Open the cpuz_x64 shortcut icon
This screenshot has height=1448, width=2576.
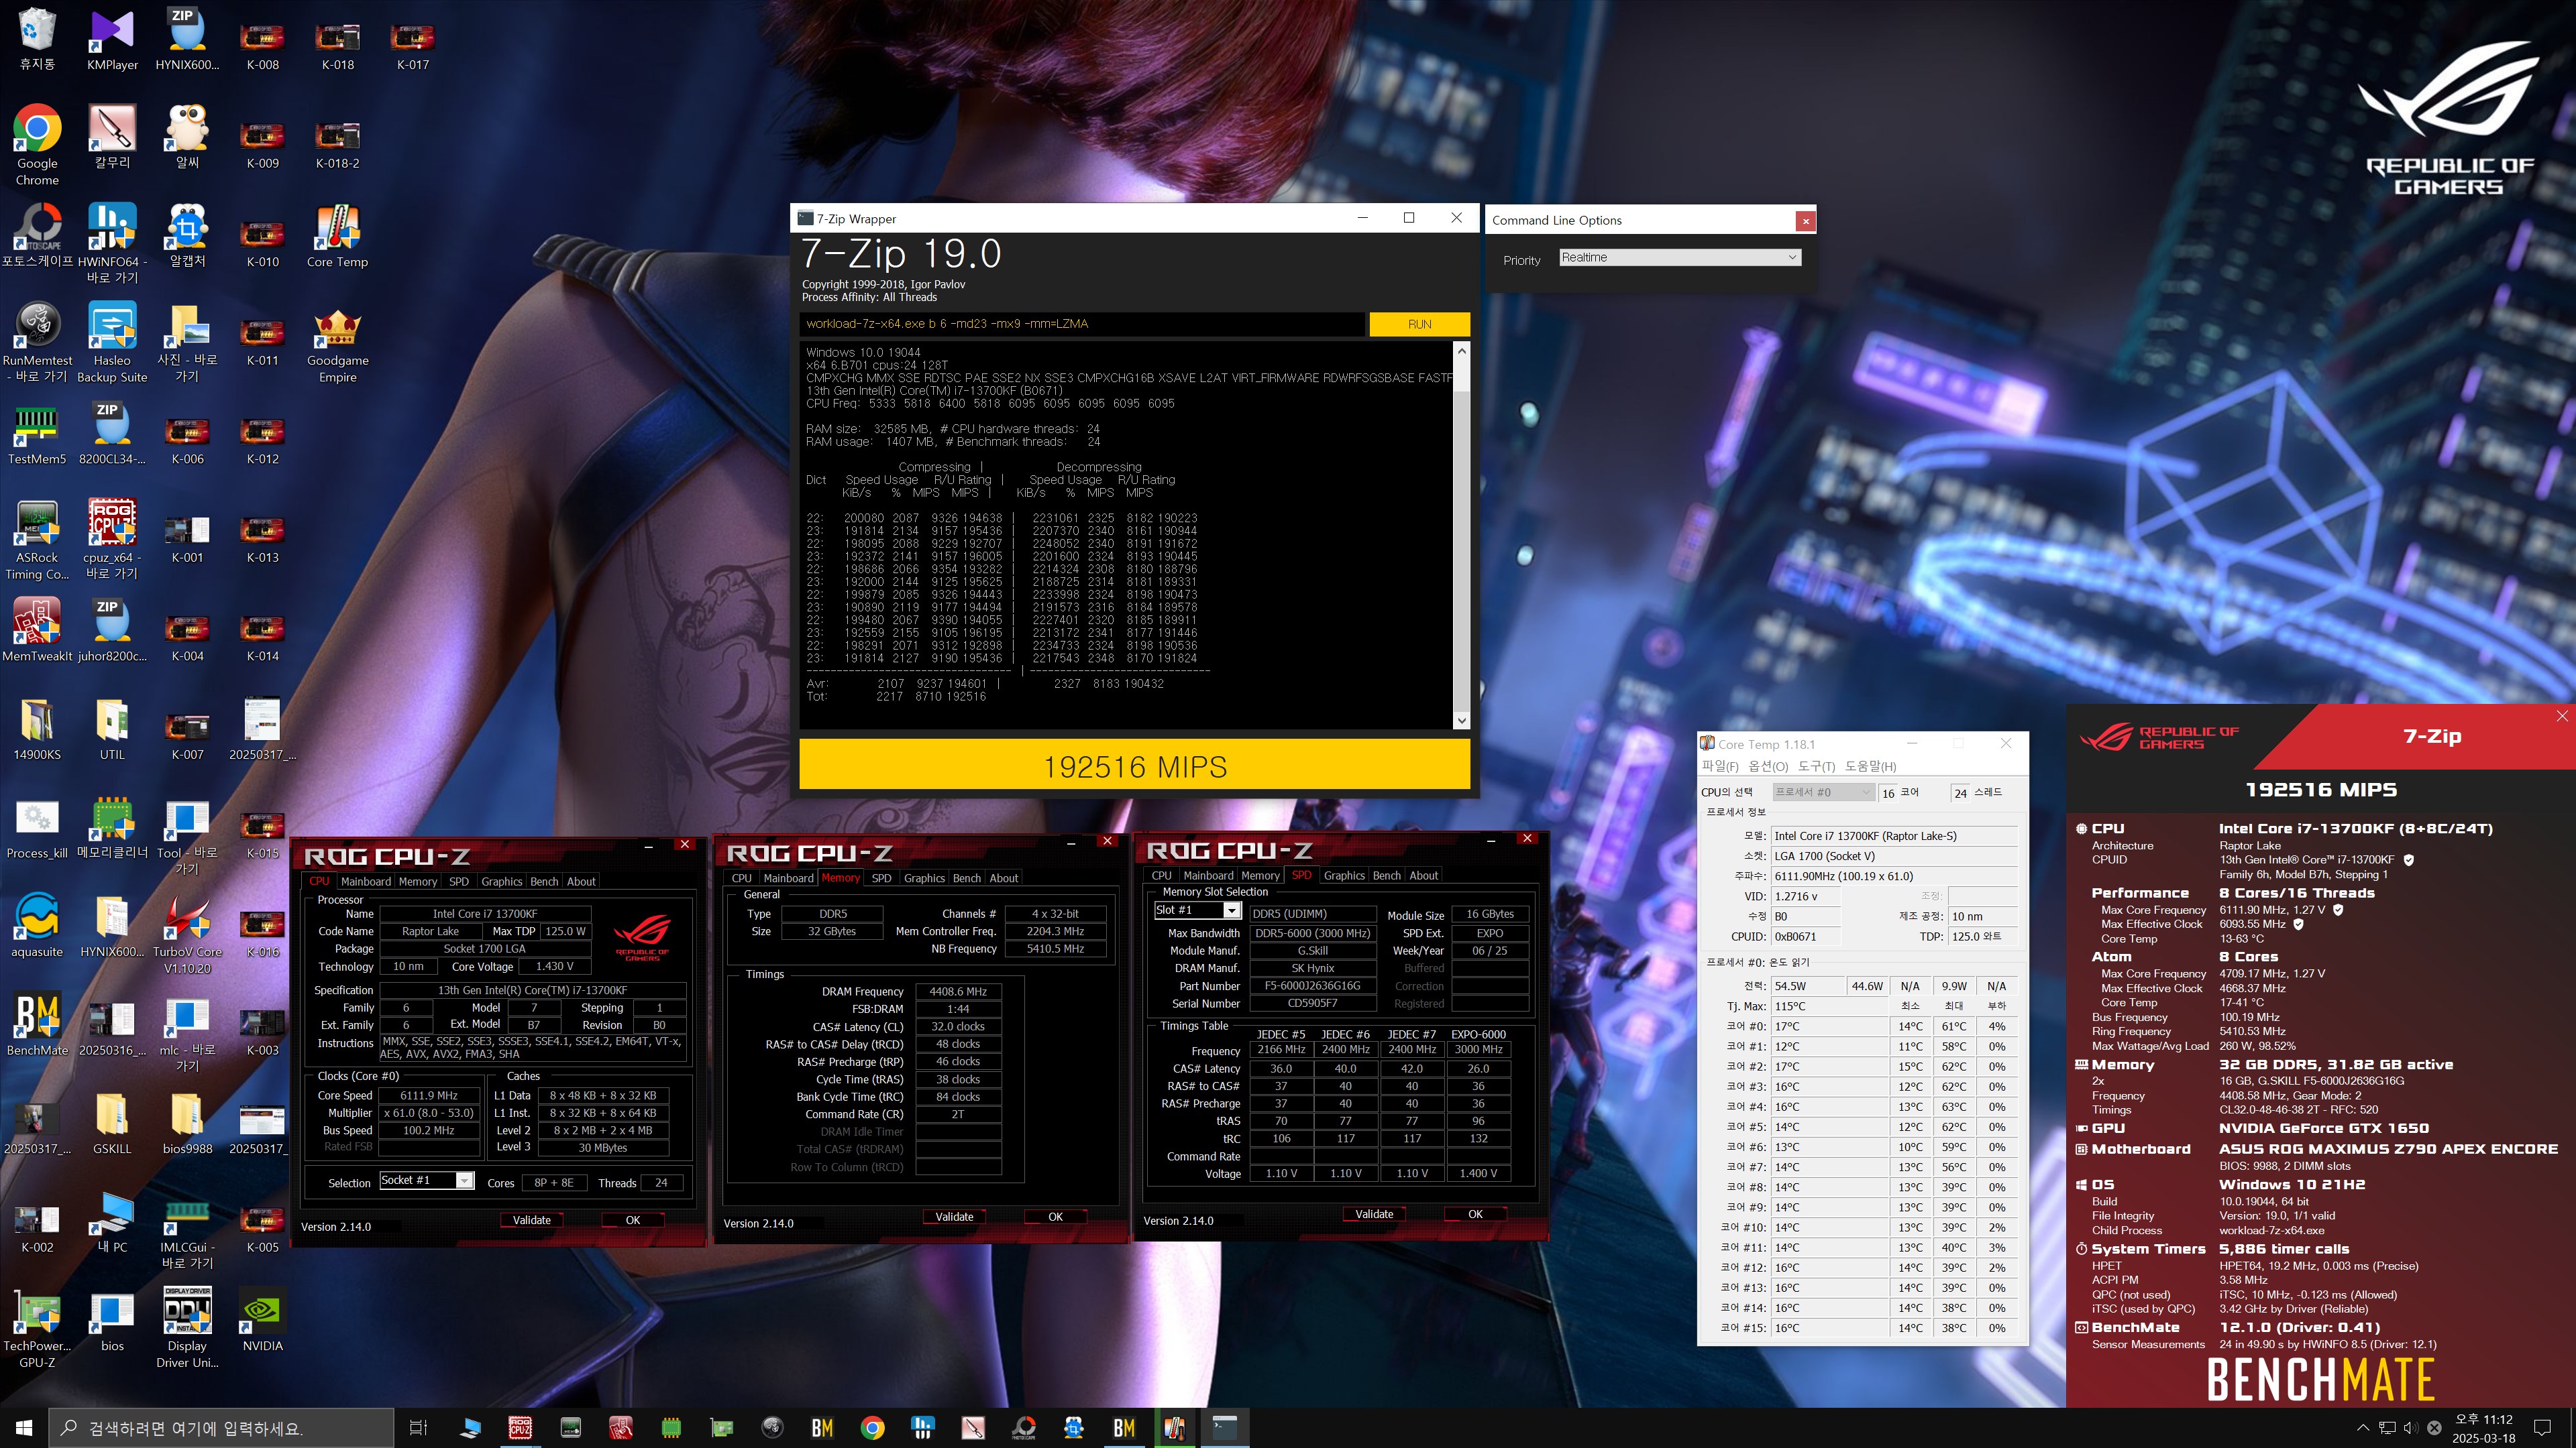tap(112, 540)
